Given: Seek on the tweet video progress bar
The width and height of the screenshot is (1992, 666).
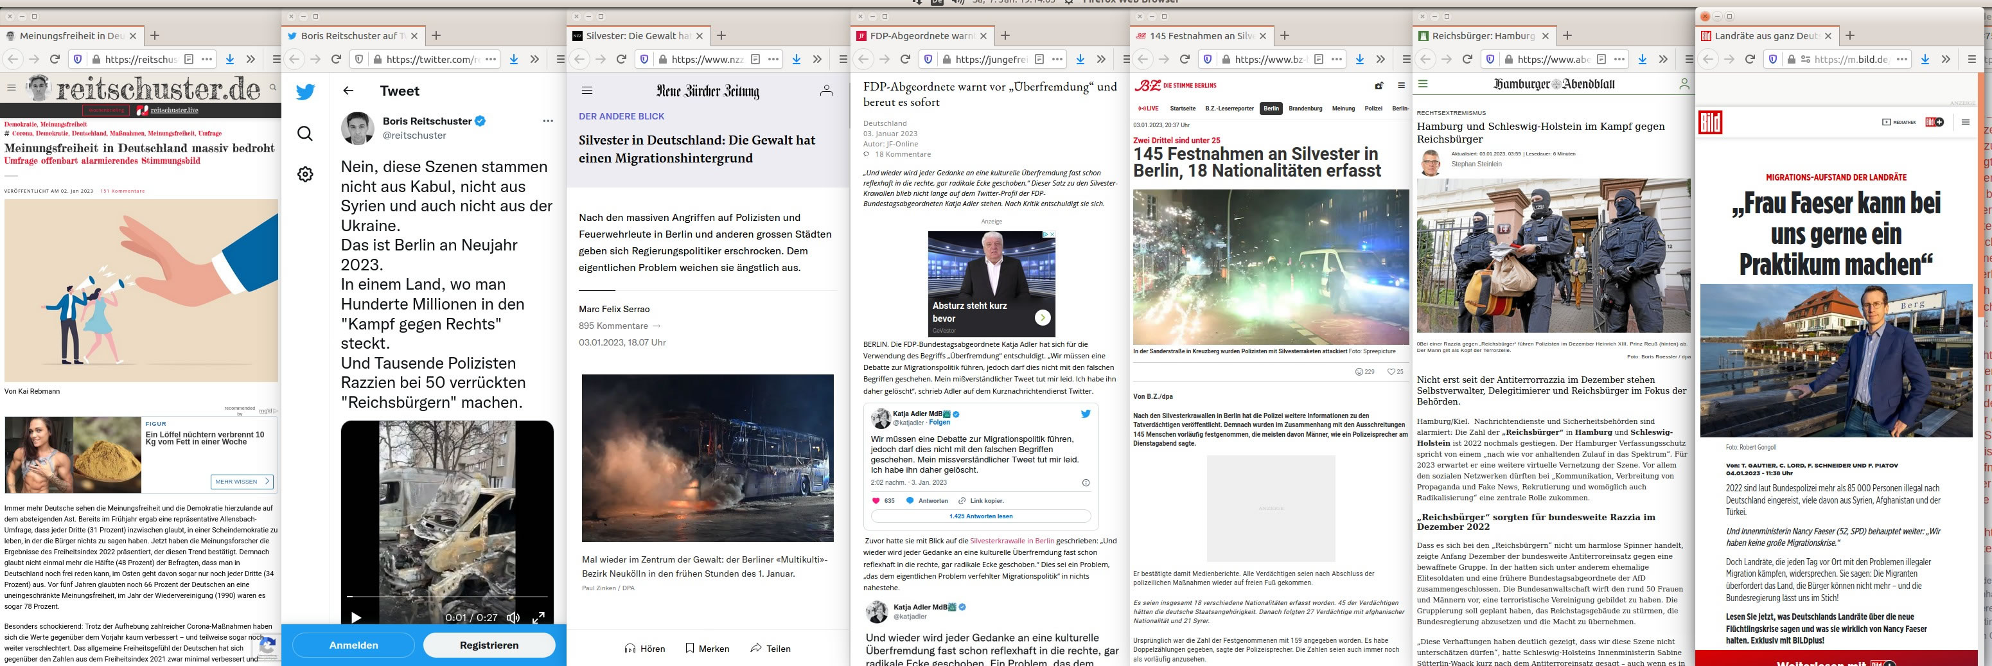Looking at the screenshot, I should [447, 597].
